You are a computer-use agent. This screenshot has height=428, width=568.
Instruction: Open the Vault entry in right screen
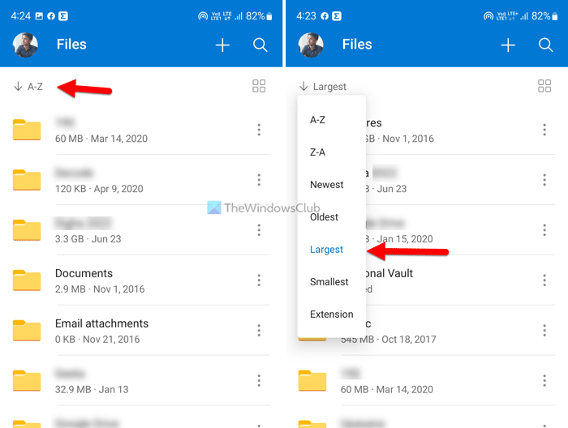(x=460, y=280)
